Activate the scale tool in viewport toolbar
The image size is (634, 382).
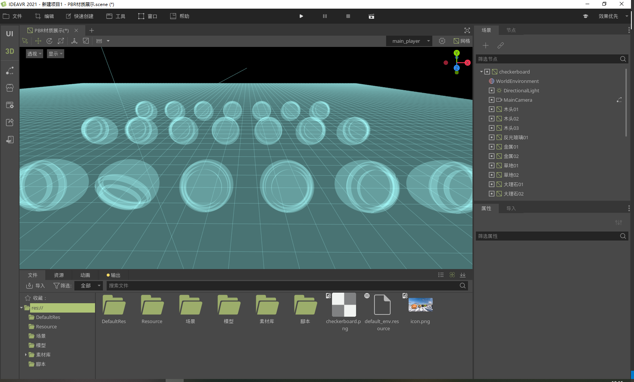(x=61, y=41)
